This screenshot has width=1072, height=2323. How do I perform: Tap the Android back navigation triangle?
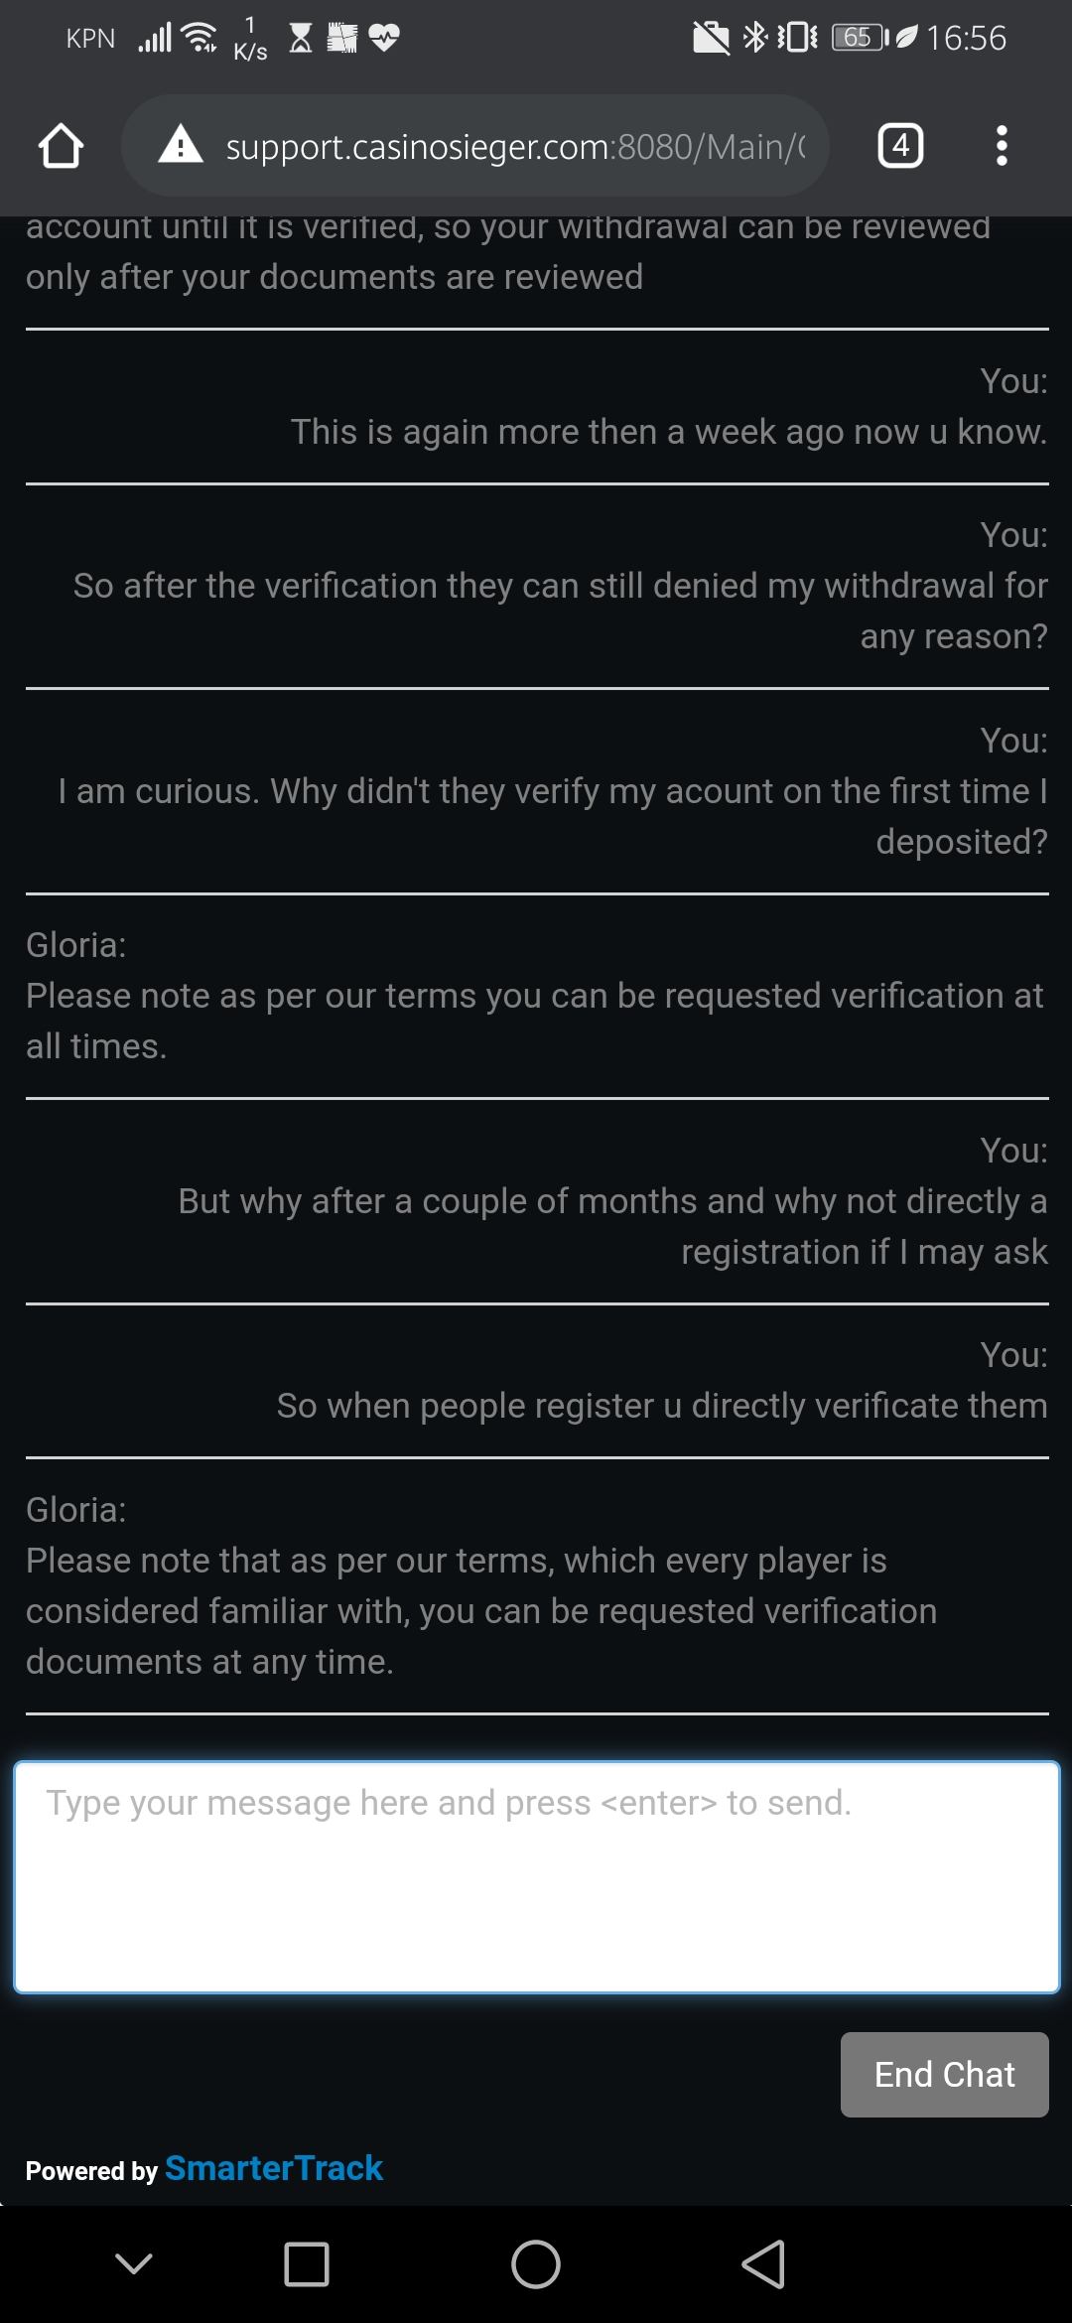point(763,2264)
